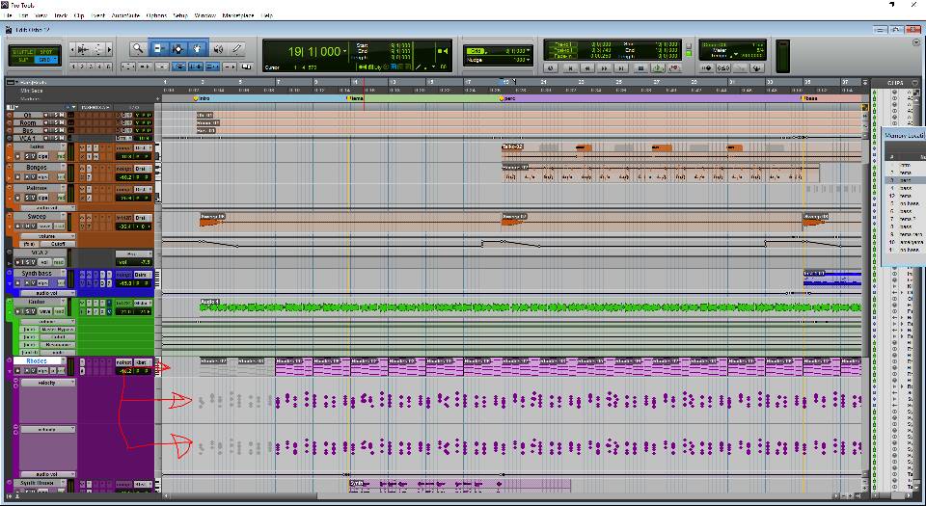Solo the Bongos track

[x=25, y=177]
